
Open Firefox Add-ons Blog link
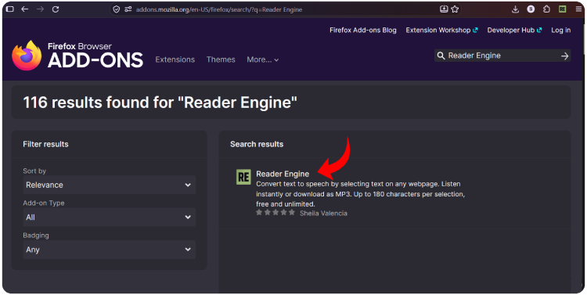tap(362, 31)
